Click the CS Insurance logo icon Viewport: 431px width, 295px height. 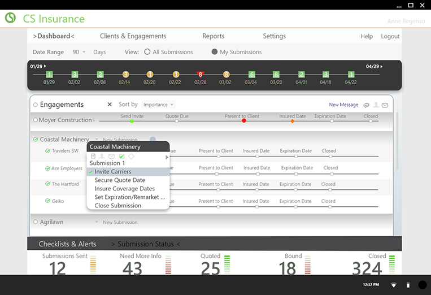click(x=10, y=18)
